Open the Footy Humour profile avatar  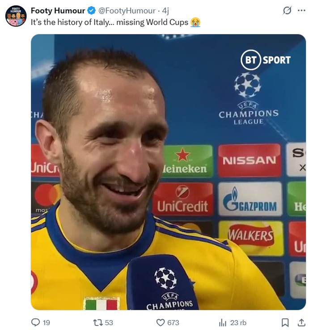click(16, 16)
